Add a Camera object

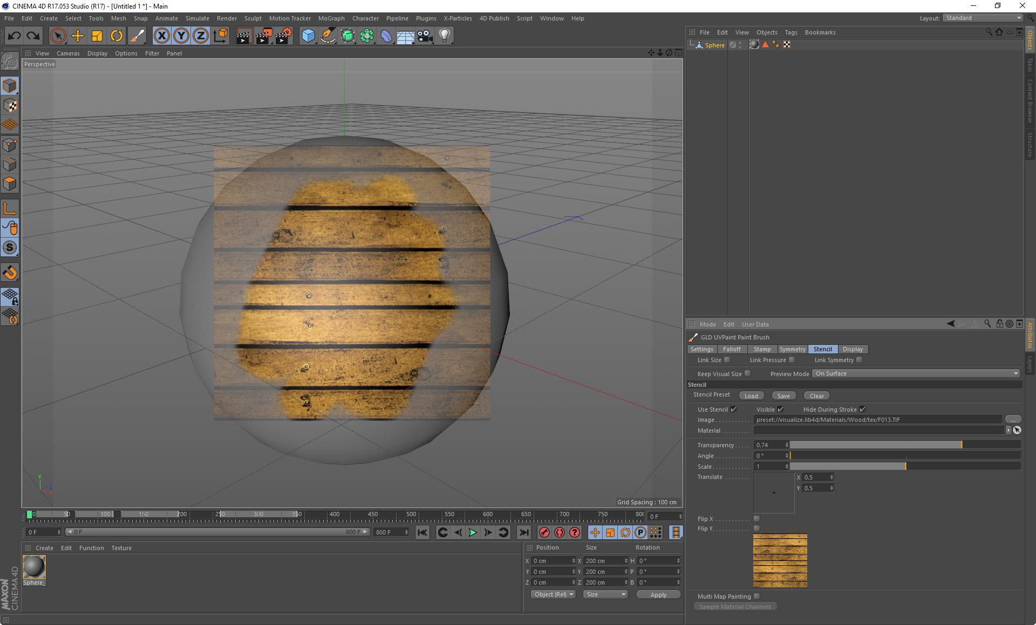[425, 36]
